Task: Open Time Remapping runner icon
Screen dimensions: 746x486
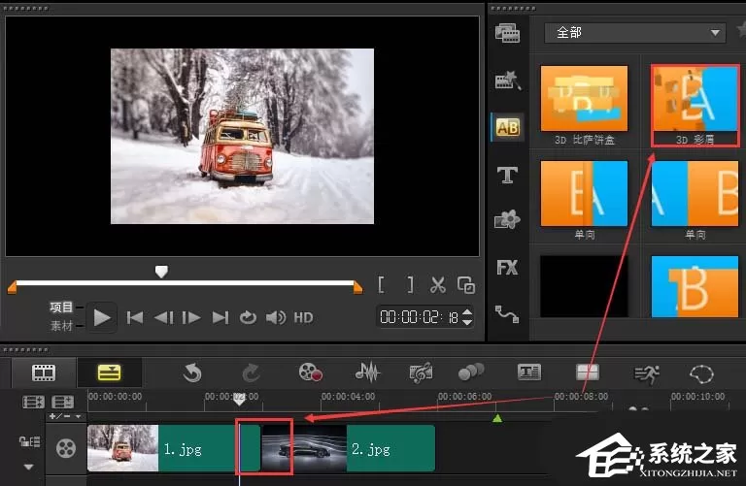Action: [x=647, y=373]
